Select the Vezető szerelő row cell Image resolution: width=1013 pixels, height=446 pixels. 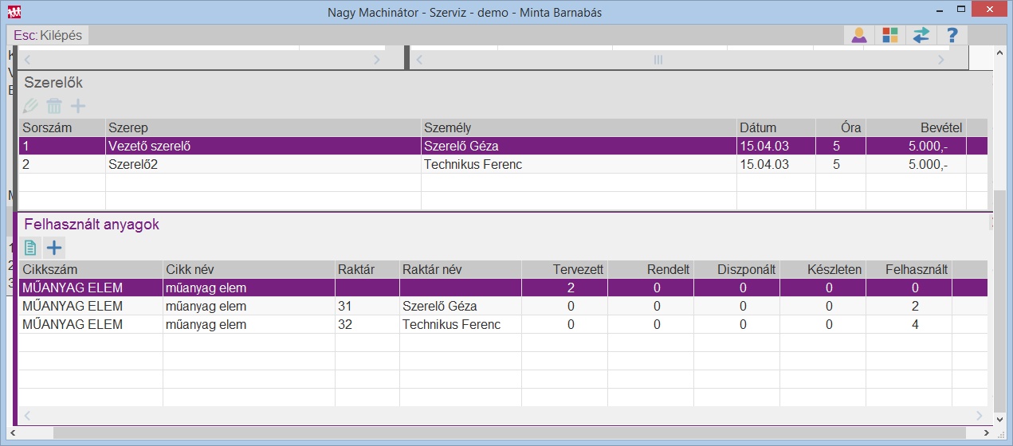[263, 146]
